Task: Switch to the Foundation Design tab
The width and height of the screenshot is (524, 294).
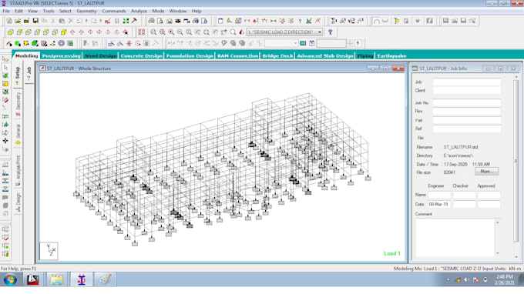Action: tap(190, 55)
